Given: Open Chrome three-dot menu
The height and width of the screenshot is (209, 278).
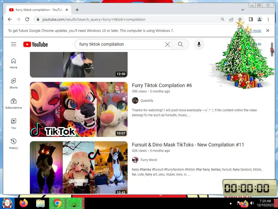Looking at the screenshot, I should (268, 19).
